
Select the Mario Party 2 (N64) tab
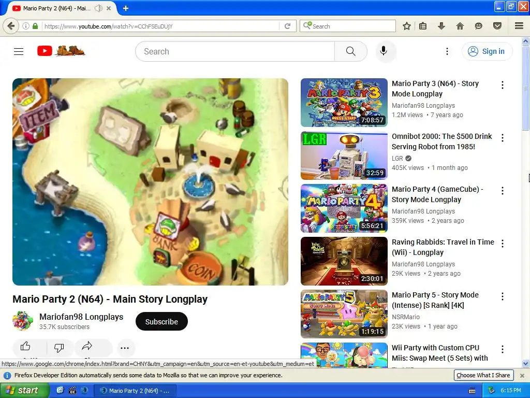click(x=56, y=8)
